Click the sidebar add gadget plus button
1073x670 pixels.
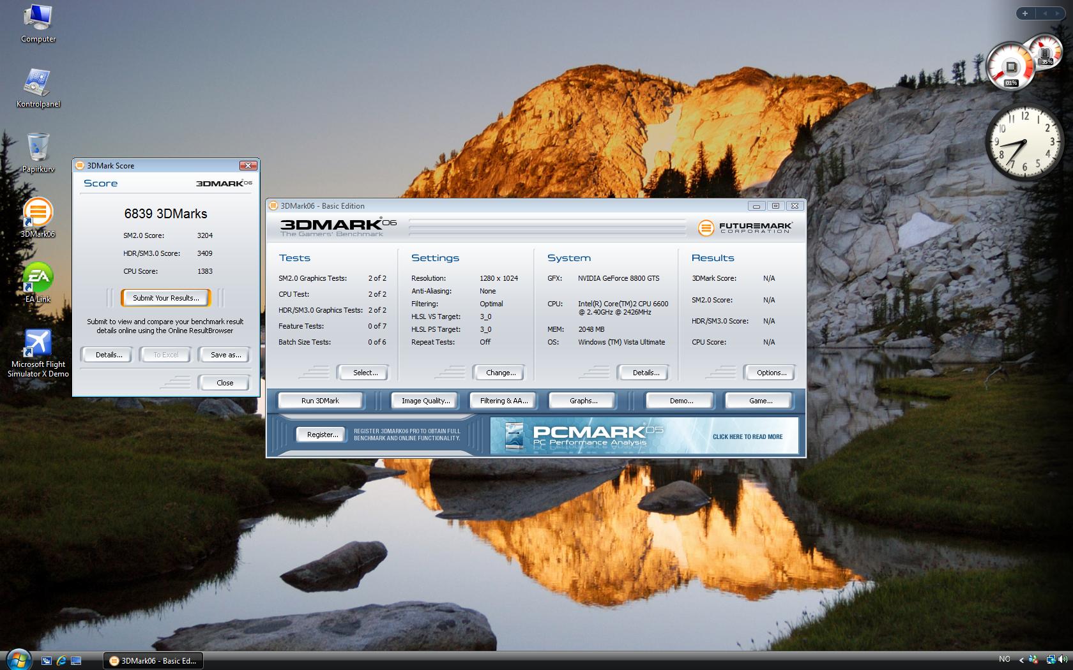[x=1025, y=13]
